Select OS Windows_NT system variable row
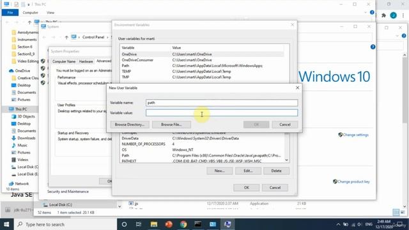409x230 pixels. 202,149
